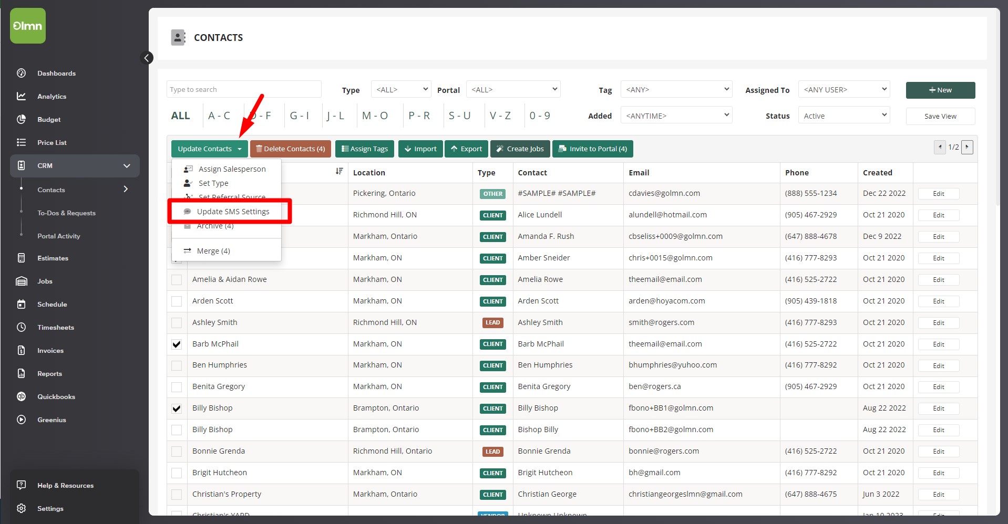
Task: Go to previous page arrow
Action: (x=940, y=147)
